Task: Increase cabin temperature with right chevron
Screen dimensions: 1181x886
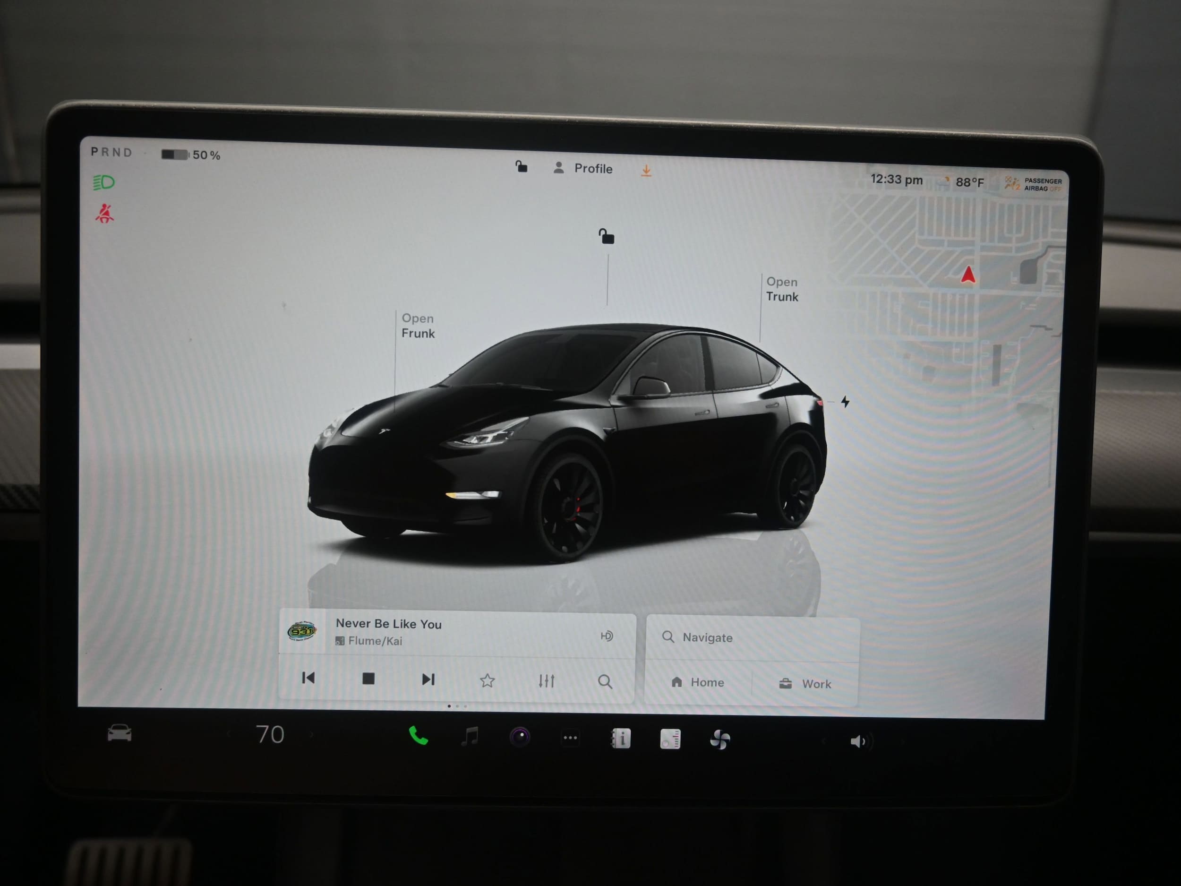Action: (x=312, y=735)
